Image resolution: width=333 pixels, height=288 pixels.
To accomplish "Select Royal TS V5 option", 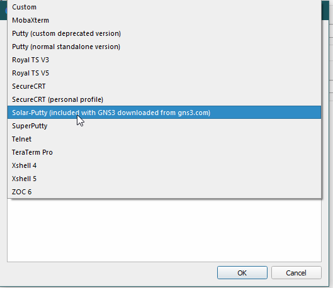I will tap(164, 73).
